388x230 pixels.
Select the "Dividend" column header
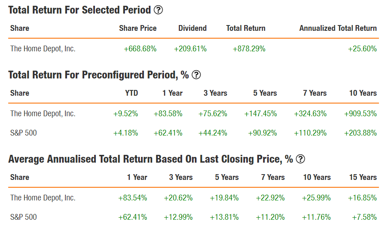tap(192, 28)
